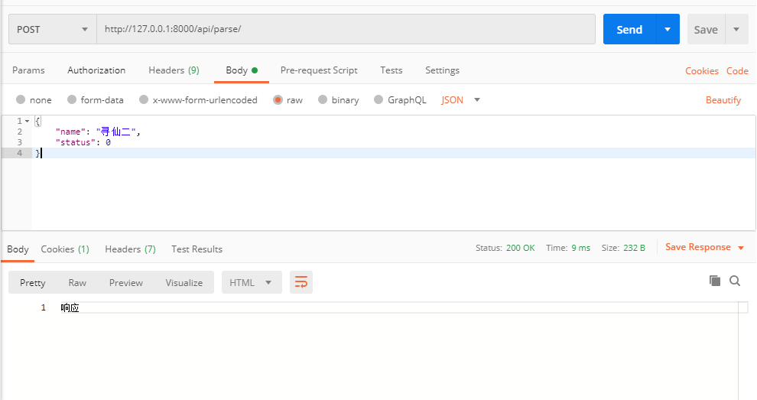Click the Send button
Viewport: 757px width, 400px height.
click(629, 30)
